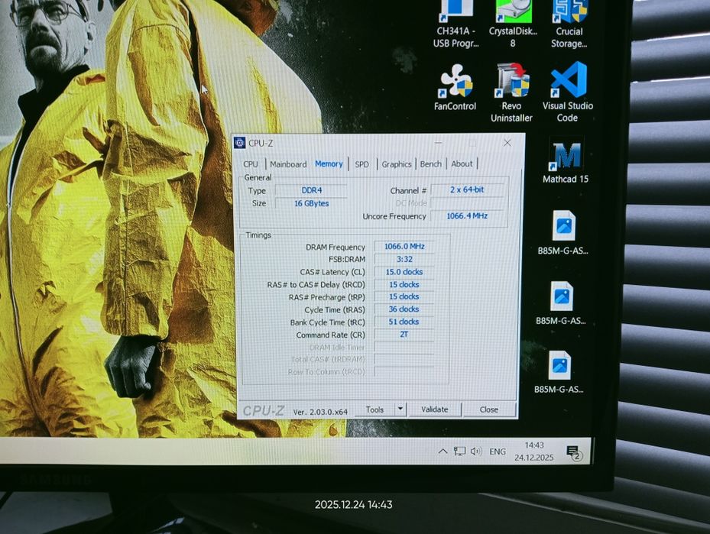Open the CH341A USB Programmer desktop shortcut
The image size is (710, 534).
[x=456, y=24]
